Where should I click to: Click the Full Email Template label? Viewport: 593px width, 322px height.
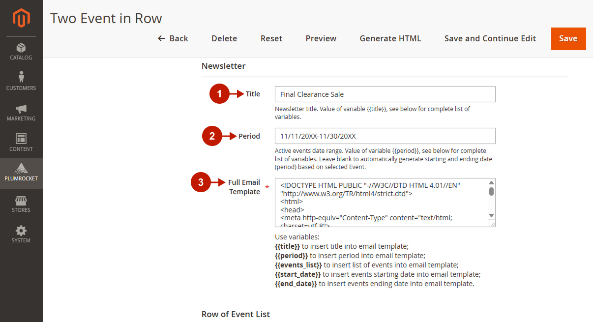click(x=244, y=187)
